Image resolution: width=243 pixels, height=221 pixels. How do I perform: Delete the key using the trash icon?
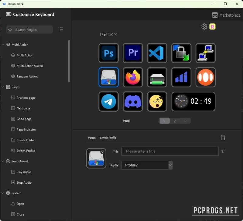(x=223, y=138)
